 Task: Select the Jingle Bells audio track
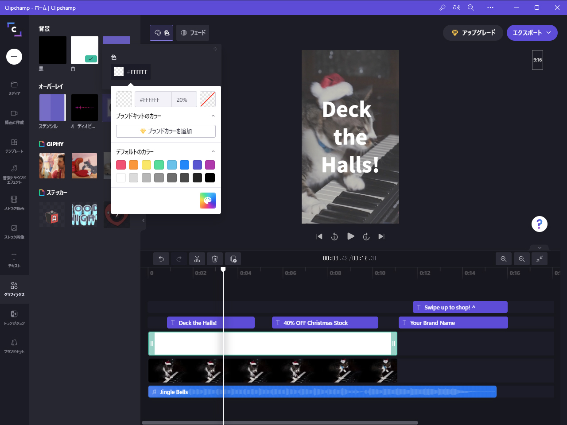click(x=322, y=392)
